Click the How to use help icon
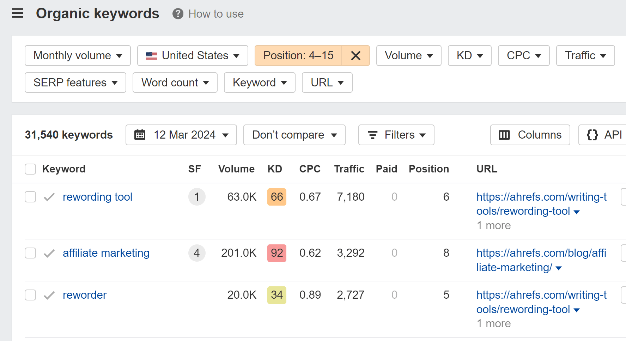Viewport: 626px width, 341px height. tap(178, 14)
